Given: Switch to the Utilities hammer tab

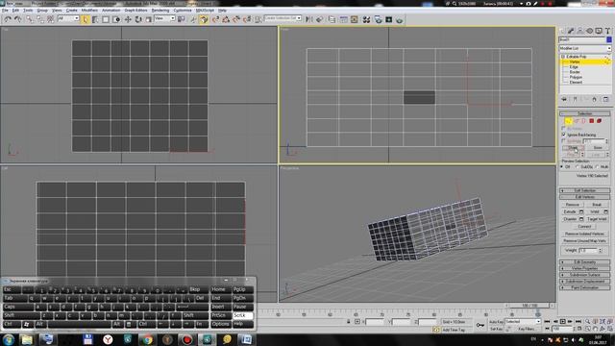Looking at the screenshot, I should (607, 31).
